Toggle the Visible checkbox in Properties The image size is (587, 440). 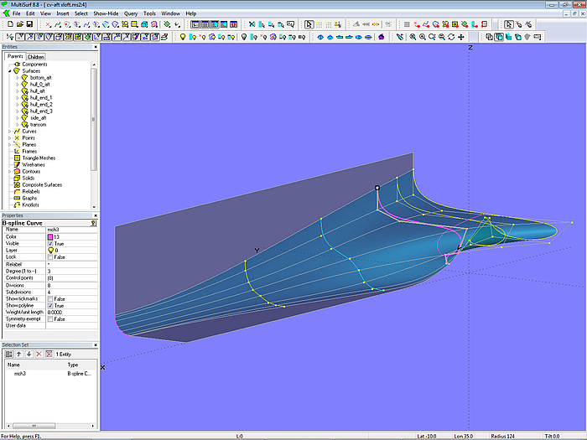pyautogui.click(x=50, y=243)
